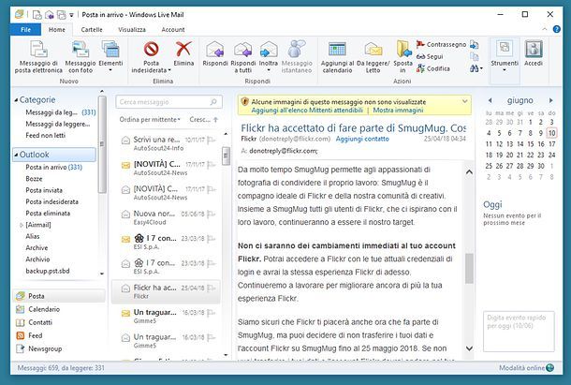Open the Contatti view
The image size is (571, 385).
coord(35,322)
